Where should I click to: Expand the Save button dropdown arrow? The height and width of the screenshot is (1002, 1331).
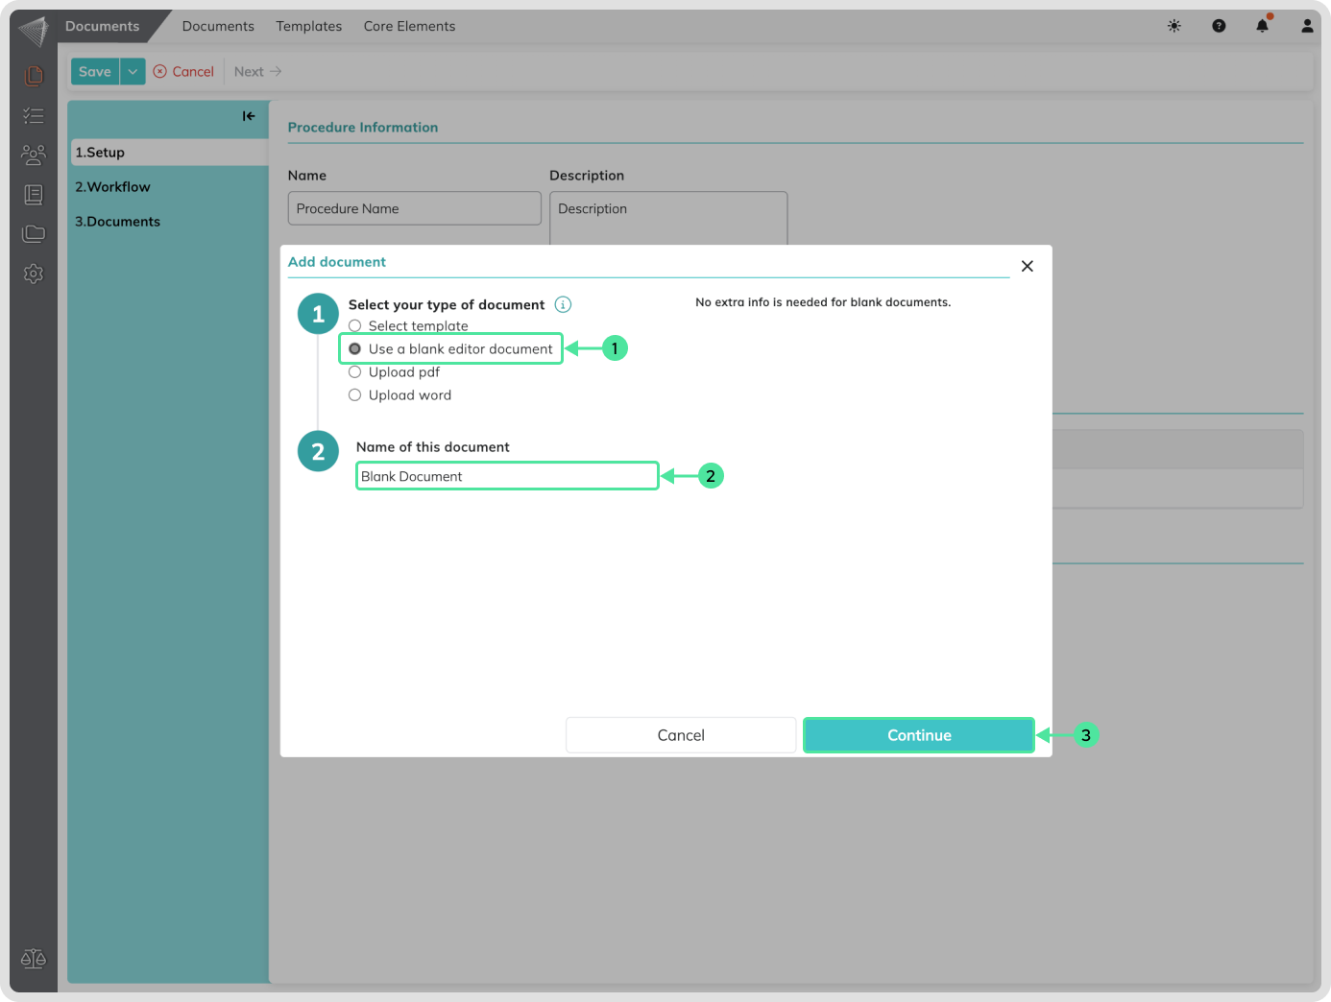click(x=133, y=72)
